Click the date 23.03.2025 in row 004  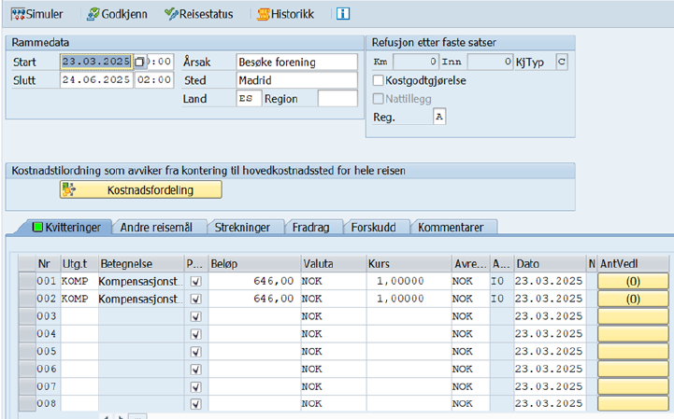coord(549,334)
